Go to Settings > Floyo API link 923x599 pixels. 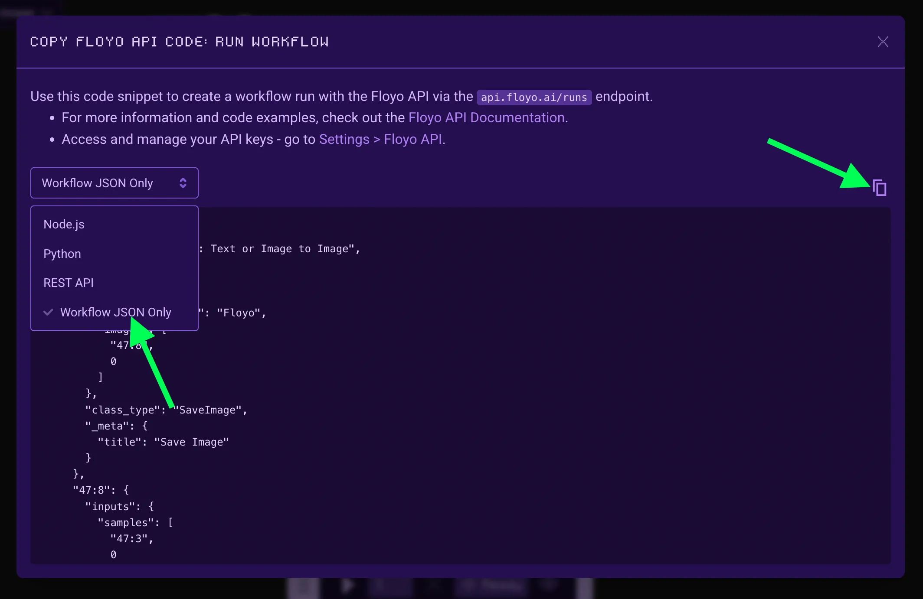(x=381, y=139)
